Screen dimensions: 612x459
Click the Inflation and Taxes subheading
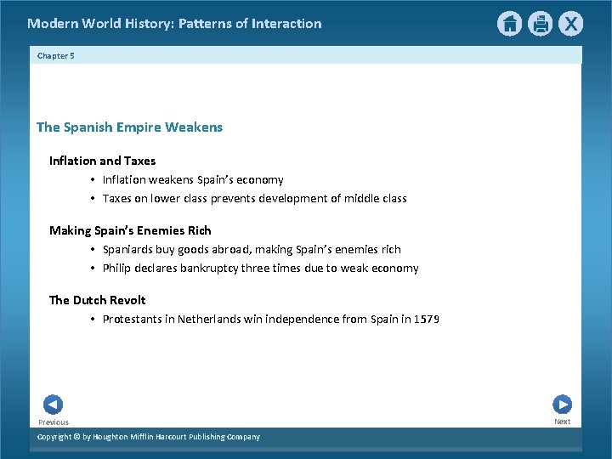[102, 161]
